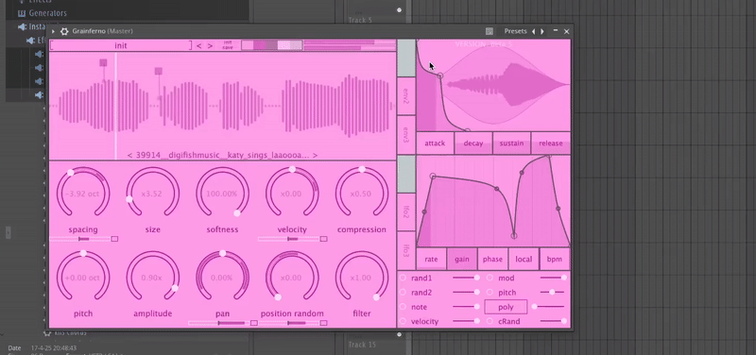Click the attack envelope button
The width and height of the screenshot is (756, 355).
[435, 144]
